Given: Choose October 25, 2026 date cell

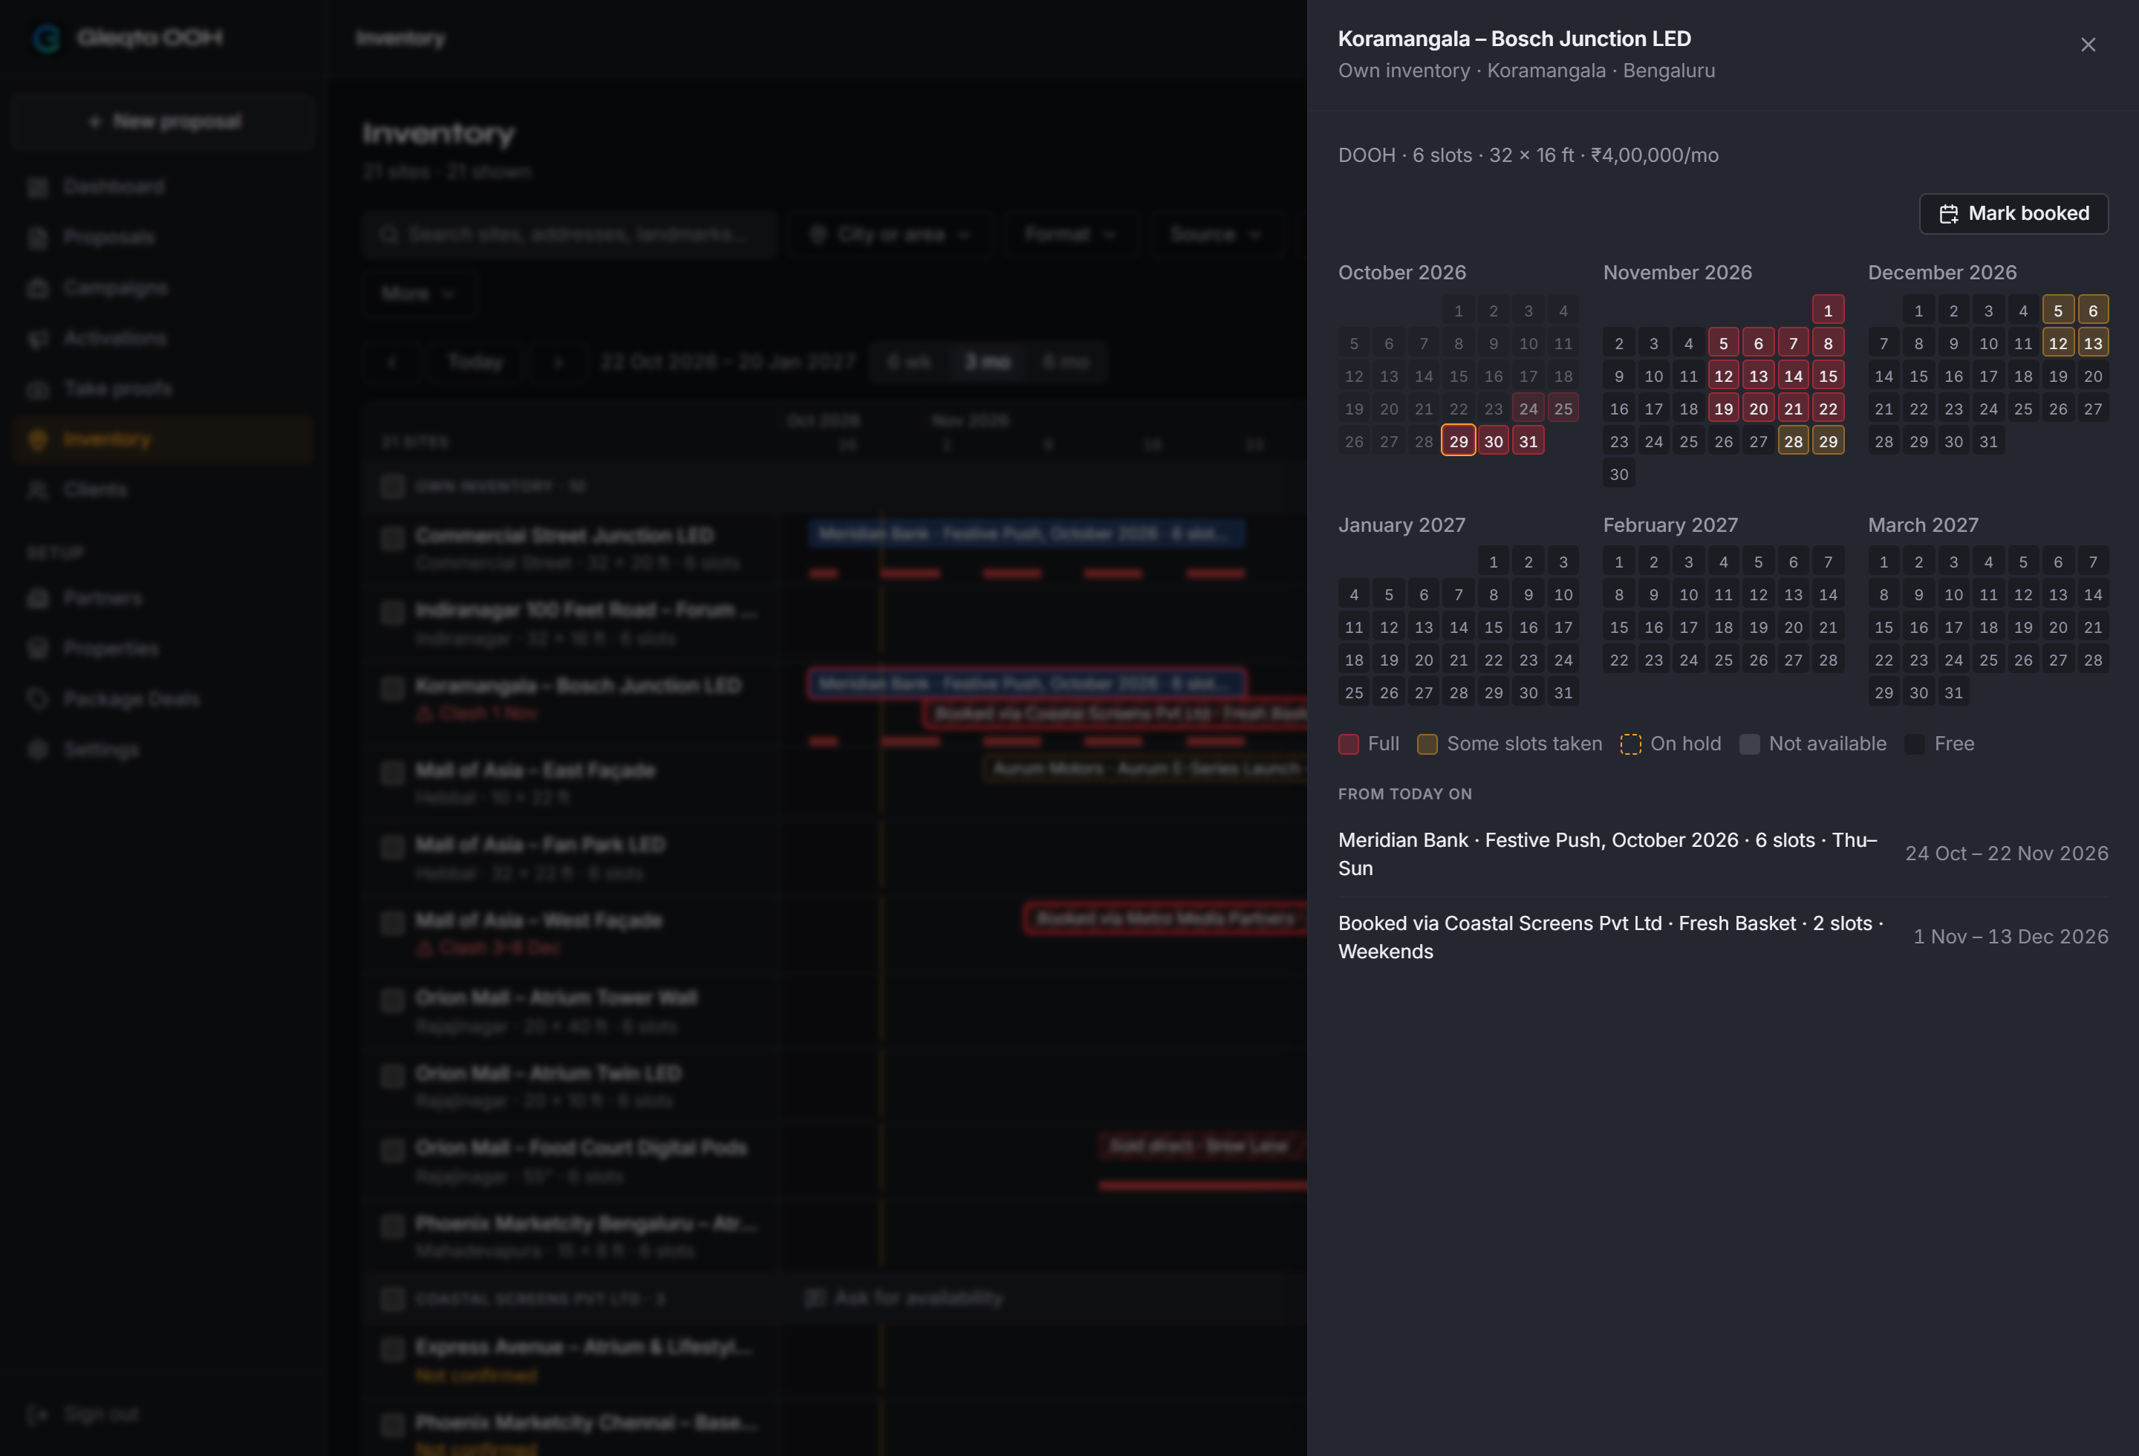Looking at the screenshot, I should [1563, 409].
